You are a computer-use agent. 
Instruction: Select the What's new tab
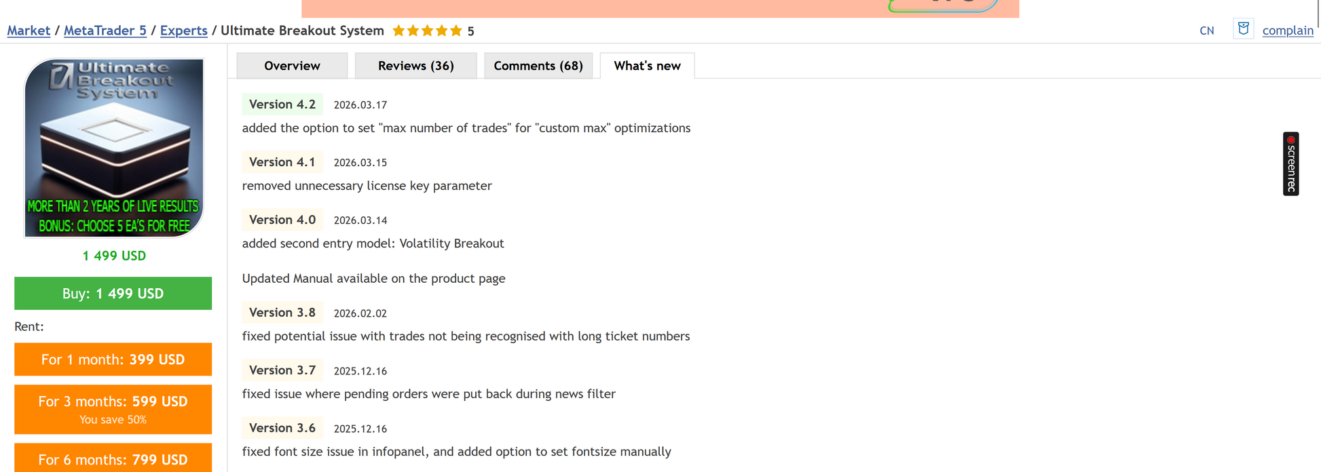click(647, 66)
